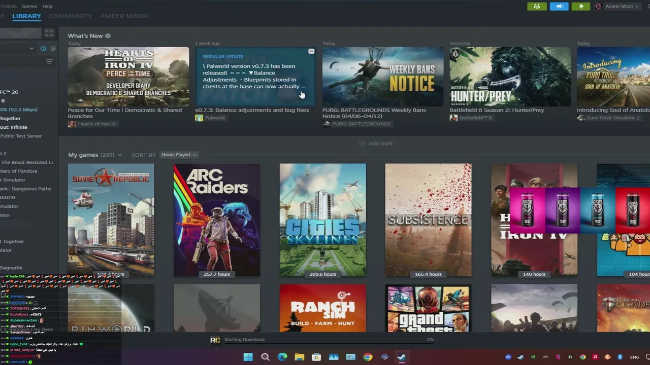The width and height of the screenshot is (650, 365).
Task: Click Euro Truck Simulator 2 game tag
Action: coord(608,118)
